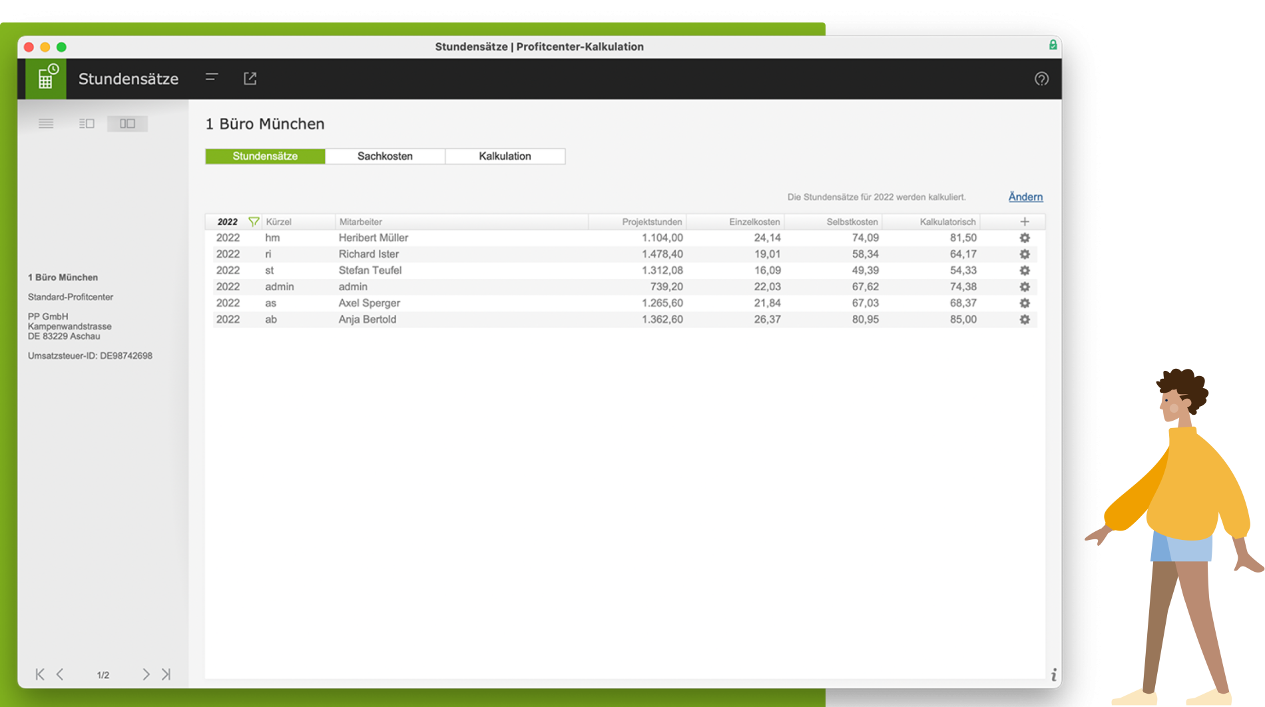Click the Stundensätze calculator app icon
Screen dimensions: 1265x707
(x=46, y=79)
